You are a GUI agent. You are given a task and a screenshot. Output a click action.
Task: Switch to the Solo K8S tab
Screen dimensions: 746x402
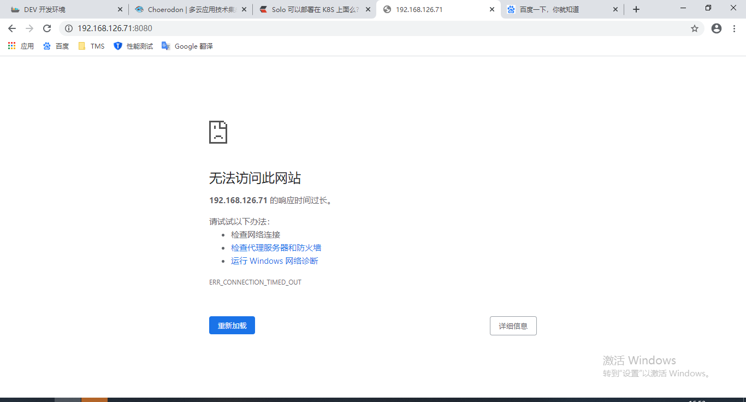coord(315,9)
